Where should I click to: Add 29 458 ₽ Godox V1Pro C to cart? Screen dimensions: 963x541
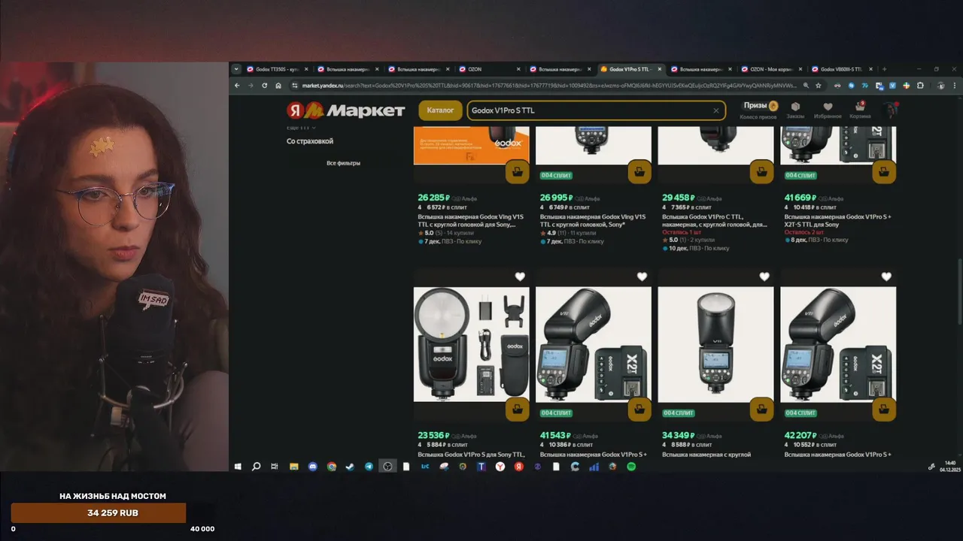click(762, 171)
